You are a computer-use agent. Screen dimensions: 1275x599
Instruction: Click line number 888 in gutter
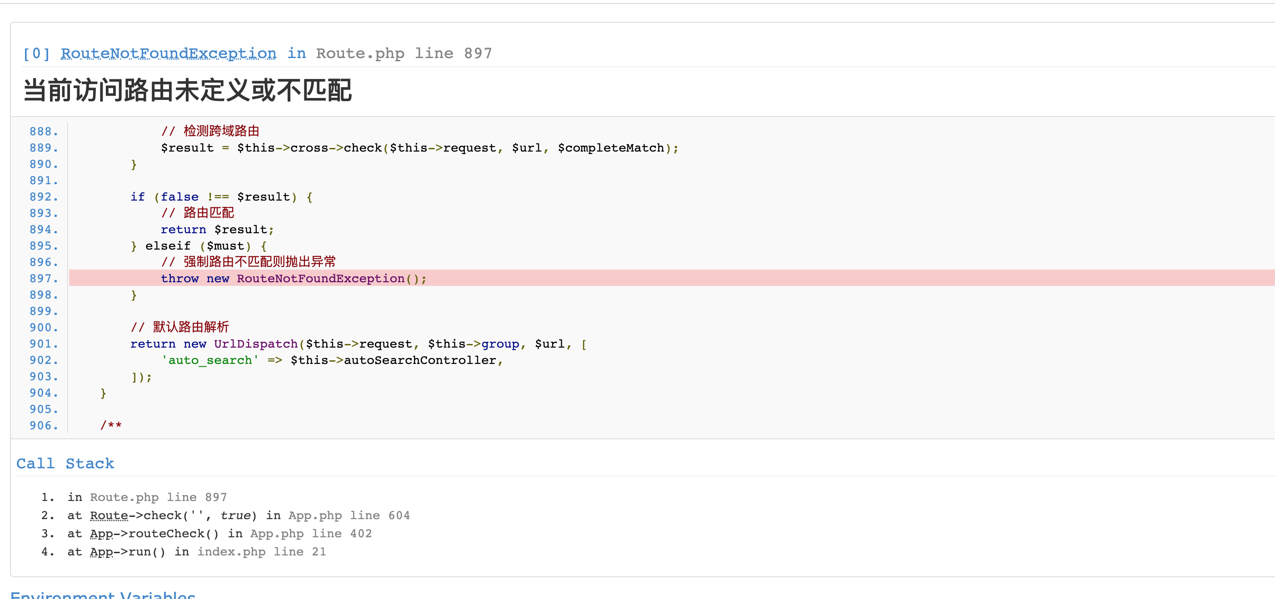(44, 132)
